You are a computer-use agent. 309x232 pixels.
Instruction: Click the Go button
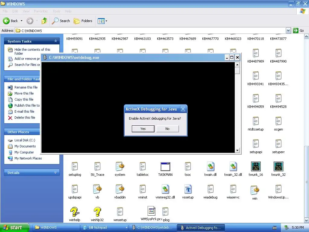coord(298,31)
